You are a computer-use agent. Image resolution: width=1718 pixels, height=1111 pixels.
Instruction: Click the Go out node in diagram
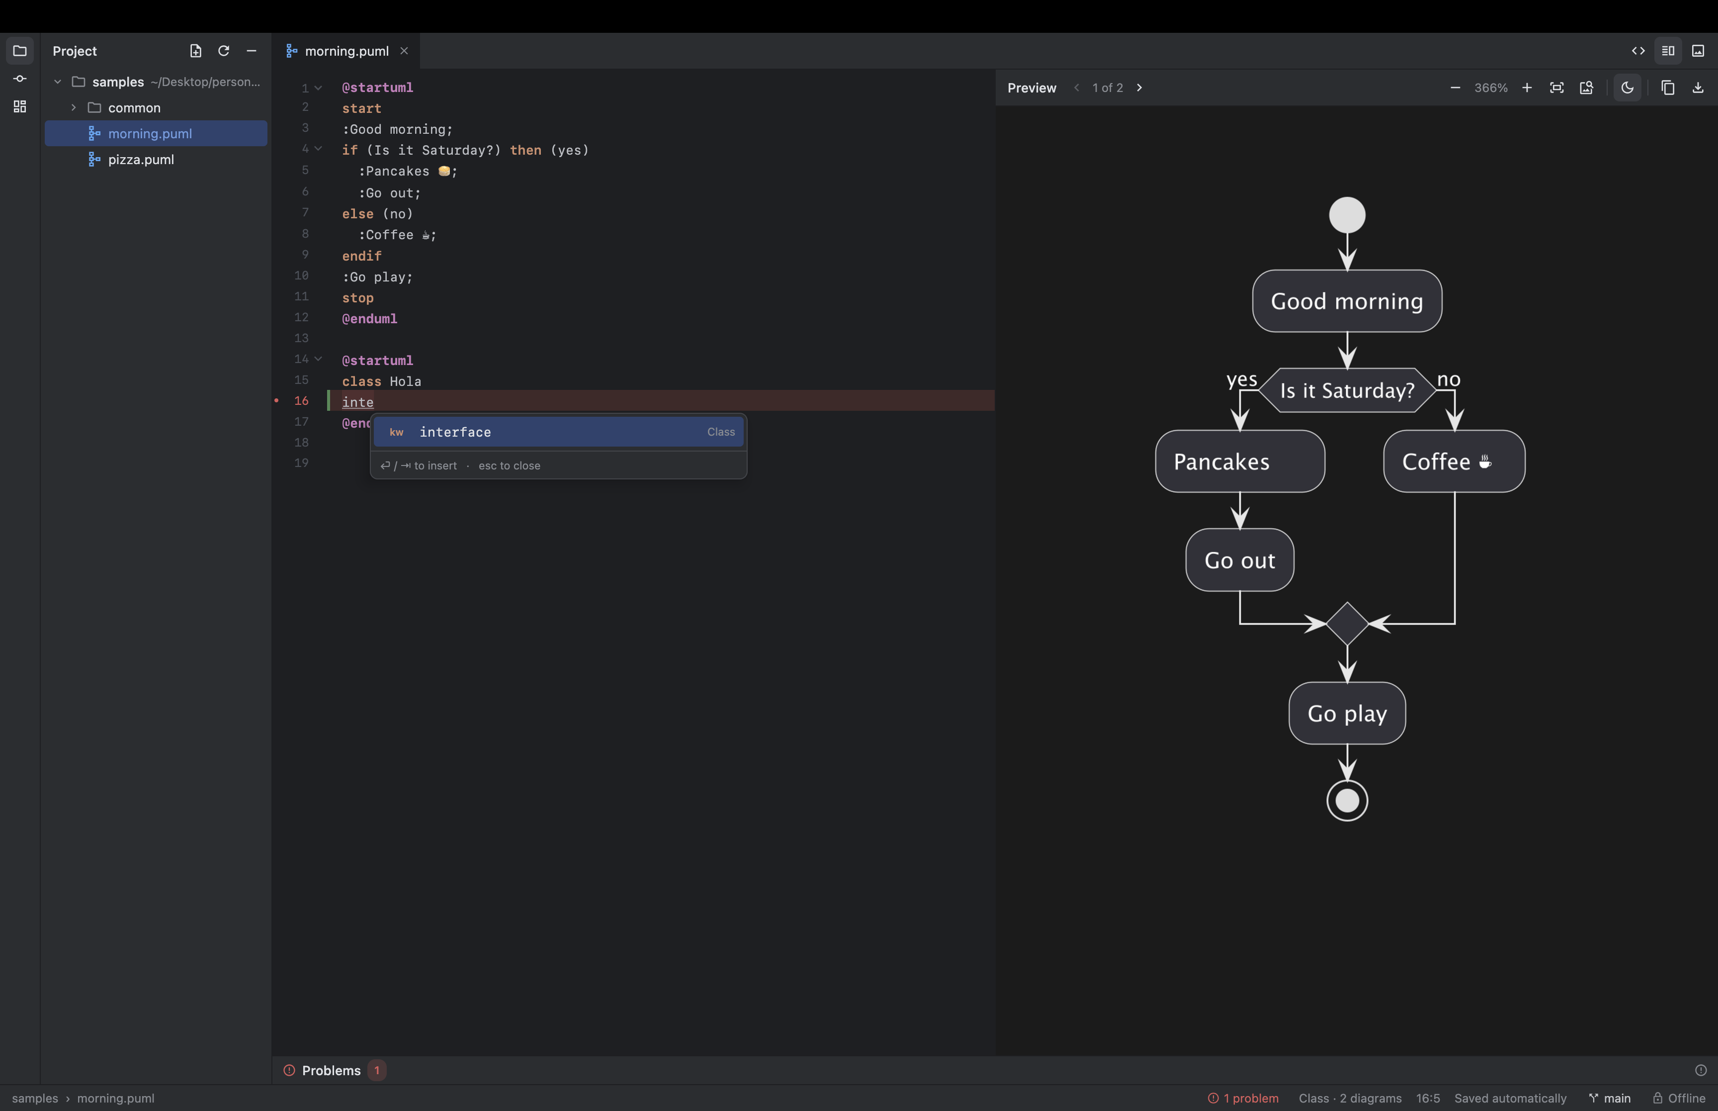[x=1239, y=560]
